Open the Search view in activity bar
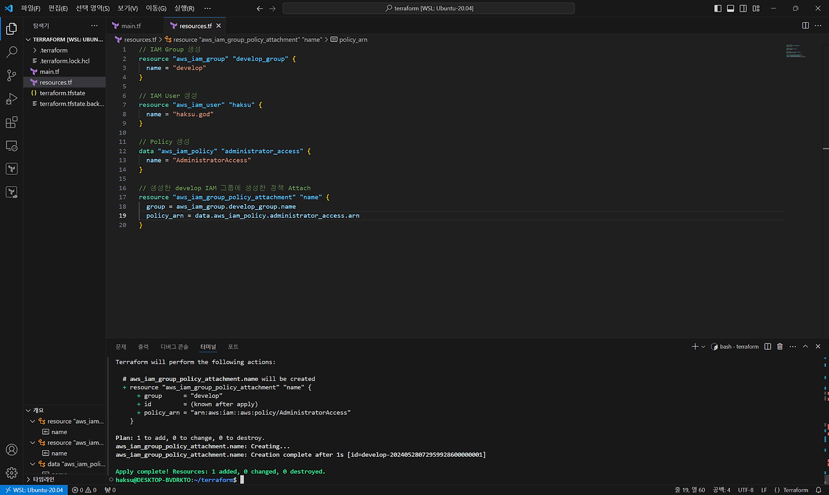Viewport: 829px width, 495px height. point(12,52)
